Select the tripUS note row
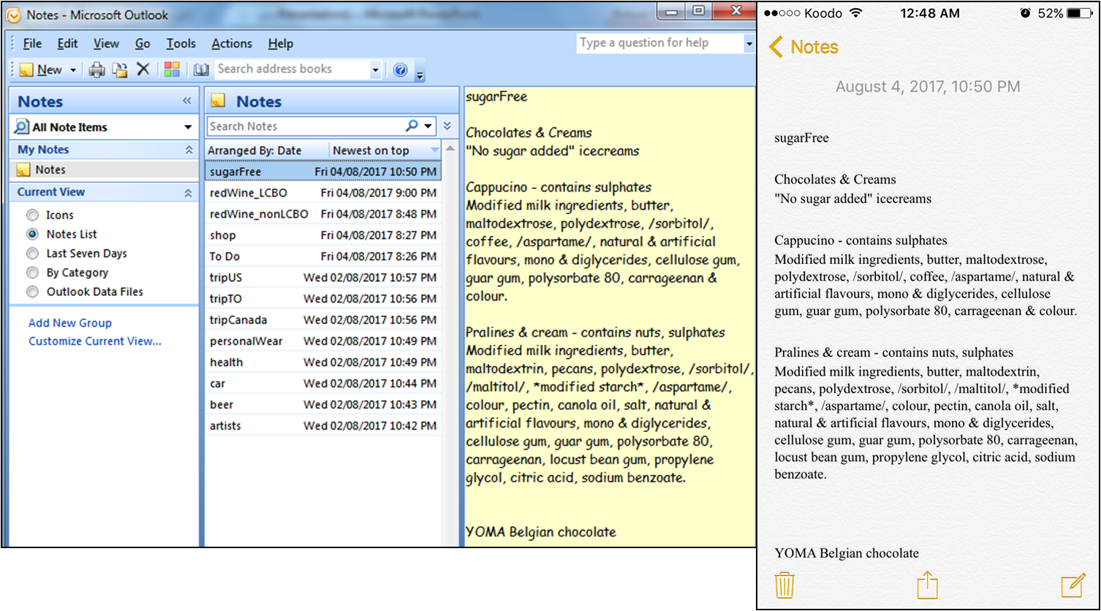The height and width of the screenshot is (611, 1101). [x=323, y=278]
